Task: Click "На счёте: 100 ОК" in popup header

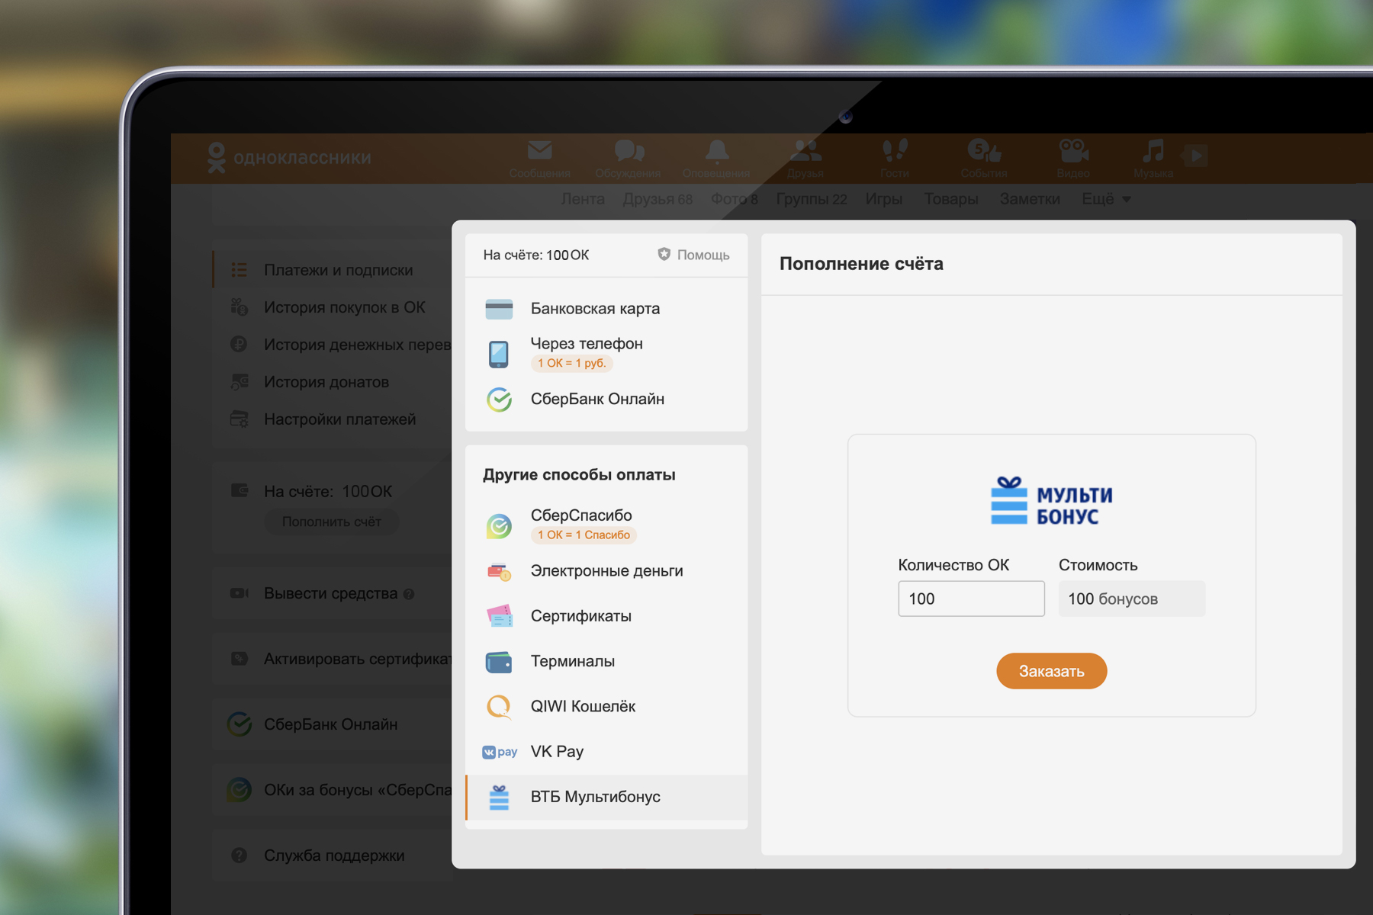Action: click(x=536, y=255)
